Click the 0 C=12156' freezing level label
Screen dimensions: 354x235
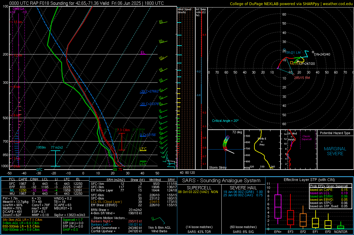pos(148,135)
